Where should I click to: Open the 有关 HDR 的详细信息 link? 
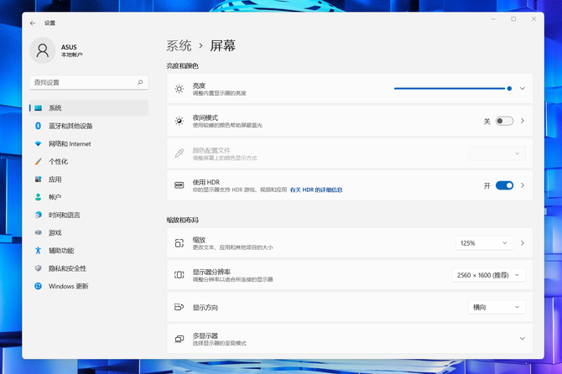316,190
